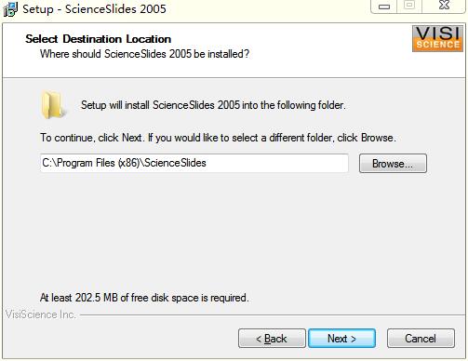
Task: Click the '202.5 MB of free disk space' note
Action: coord(144,298)
